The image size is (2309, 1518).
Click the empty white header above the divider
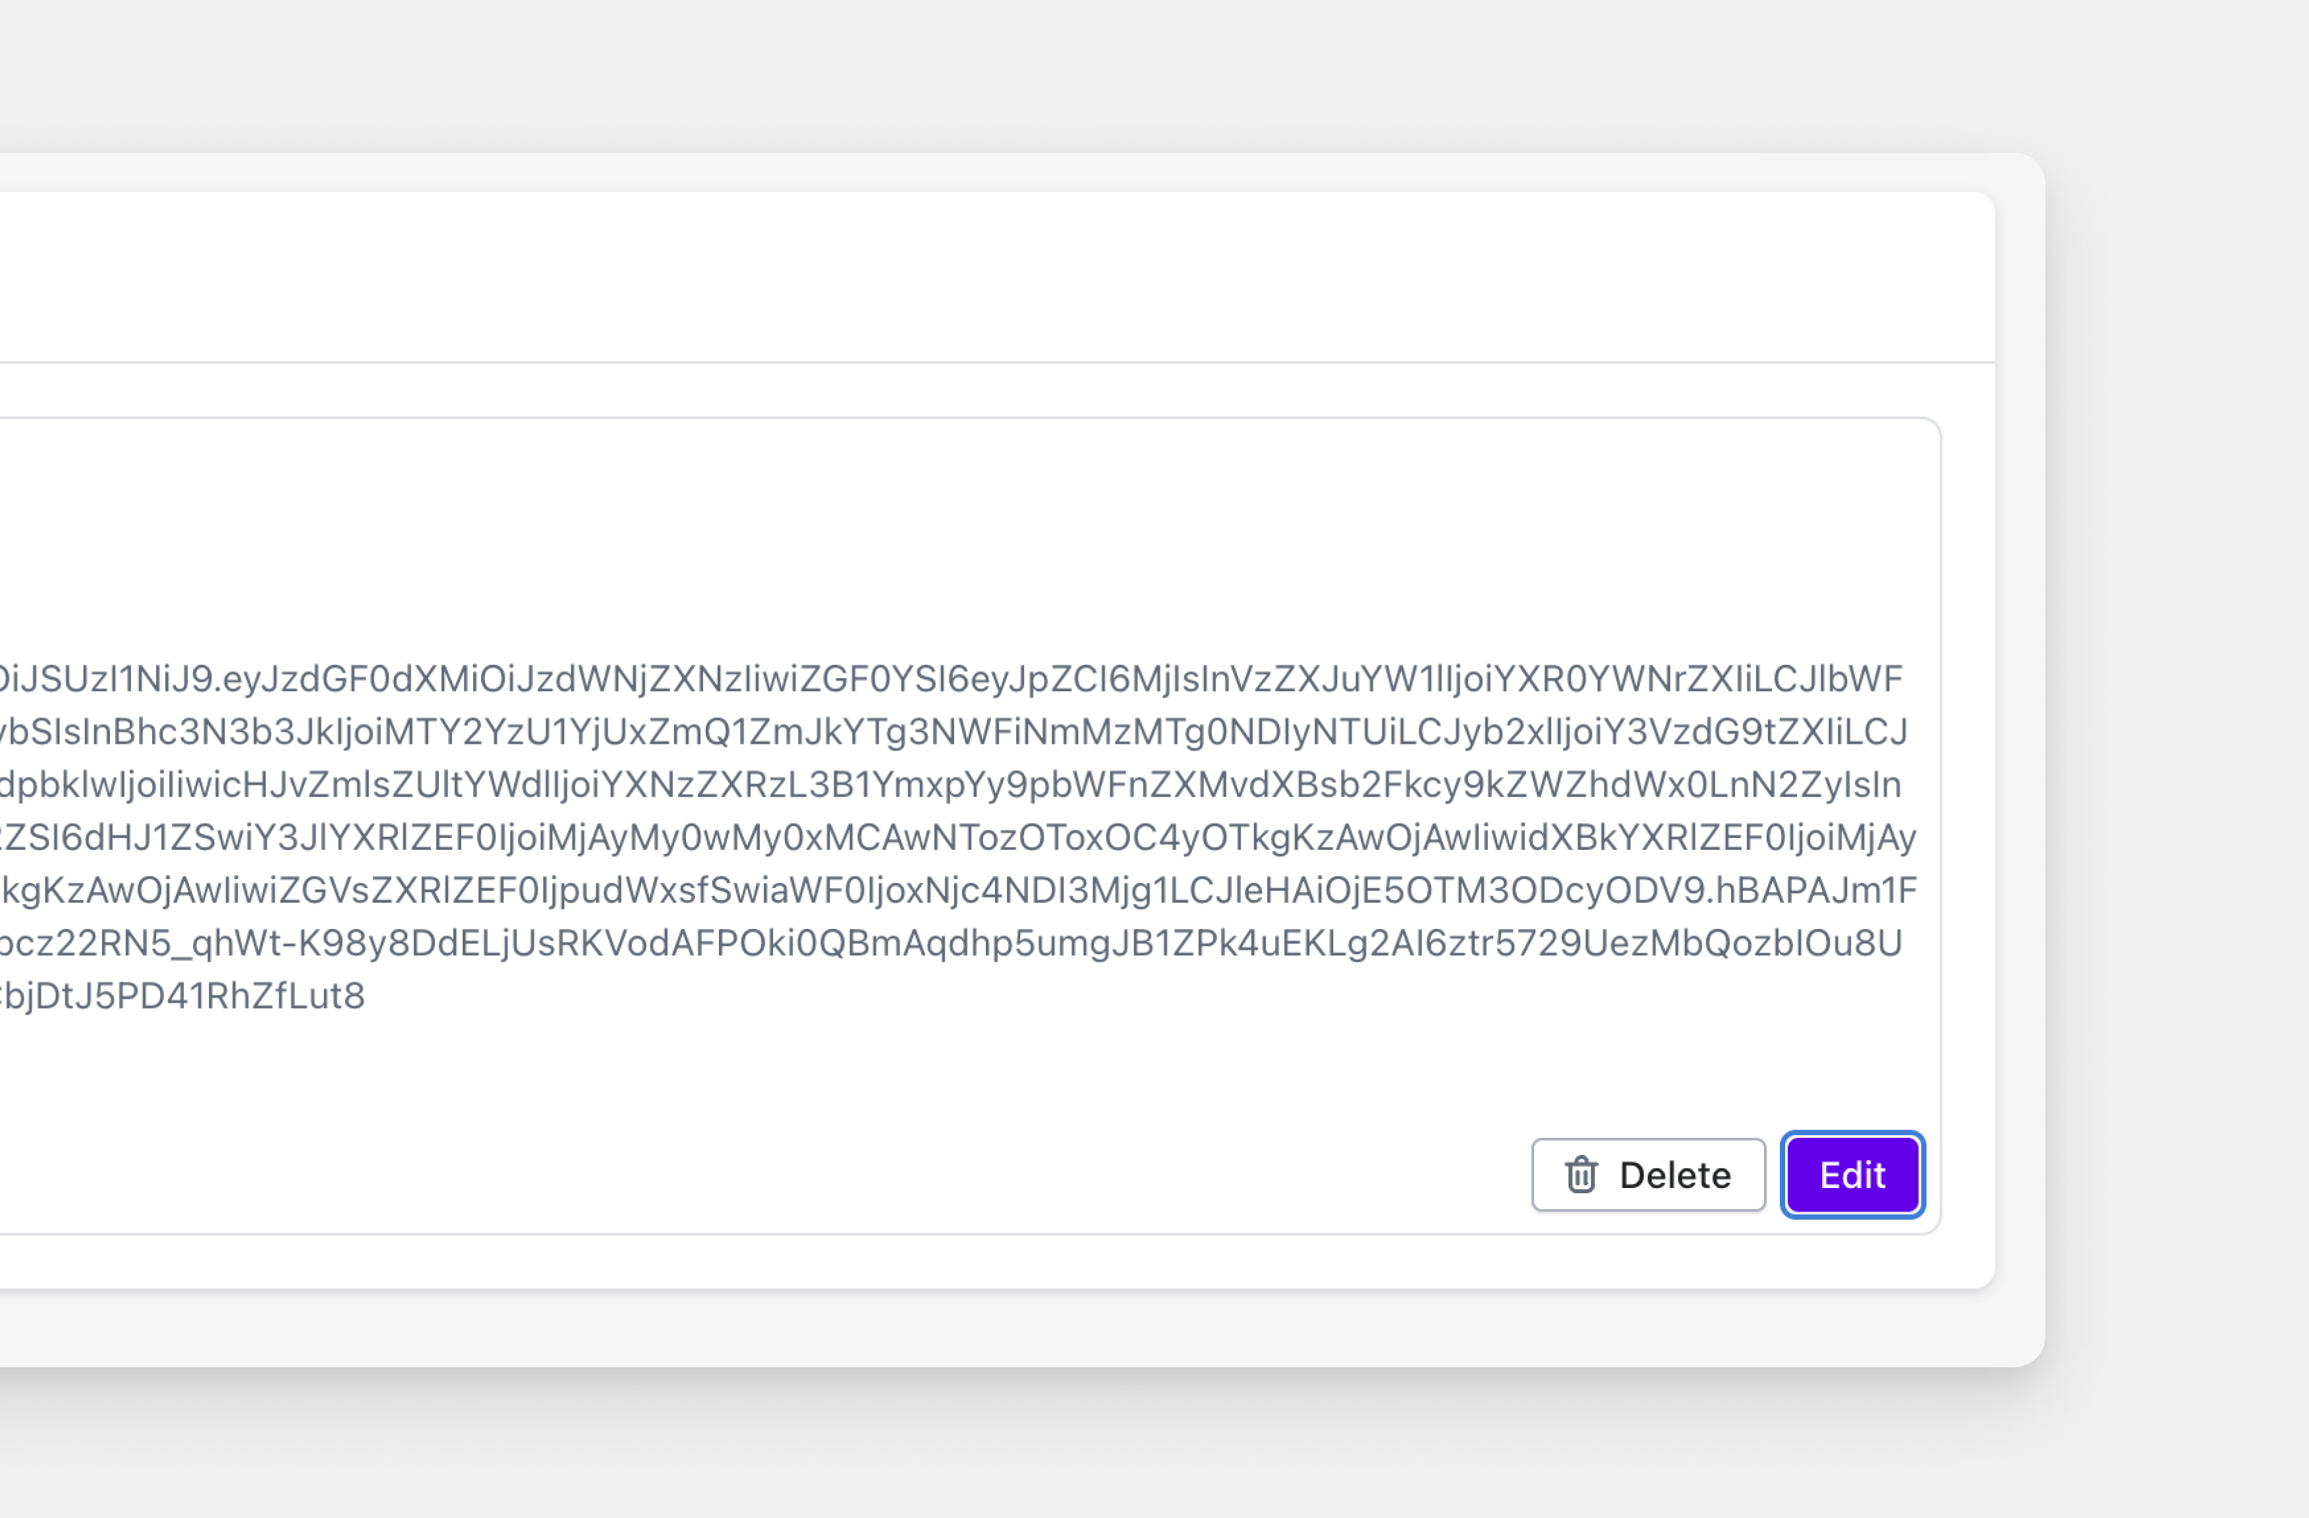tap(970, 277)
